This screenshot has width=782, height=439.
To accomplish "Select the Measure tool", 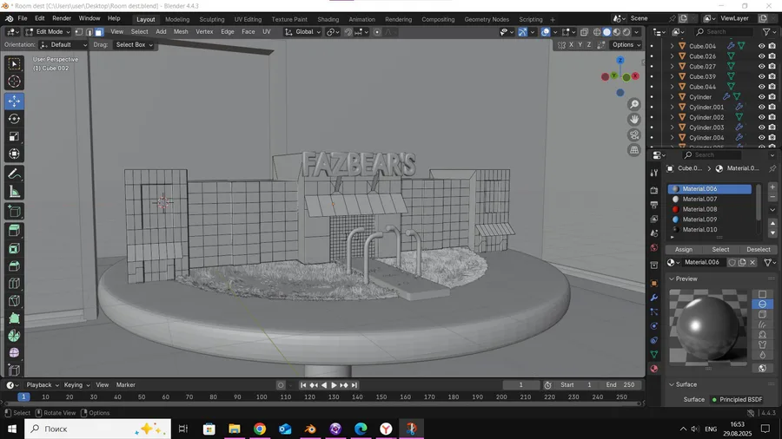I will (x=14, y=192).
